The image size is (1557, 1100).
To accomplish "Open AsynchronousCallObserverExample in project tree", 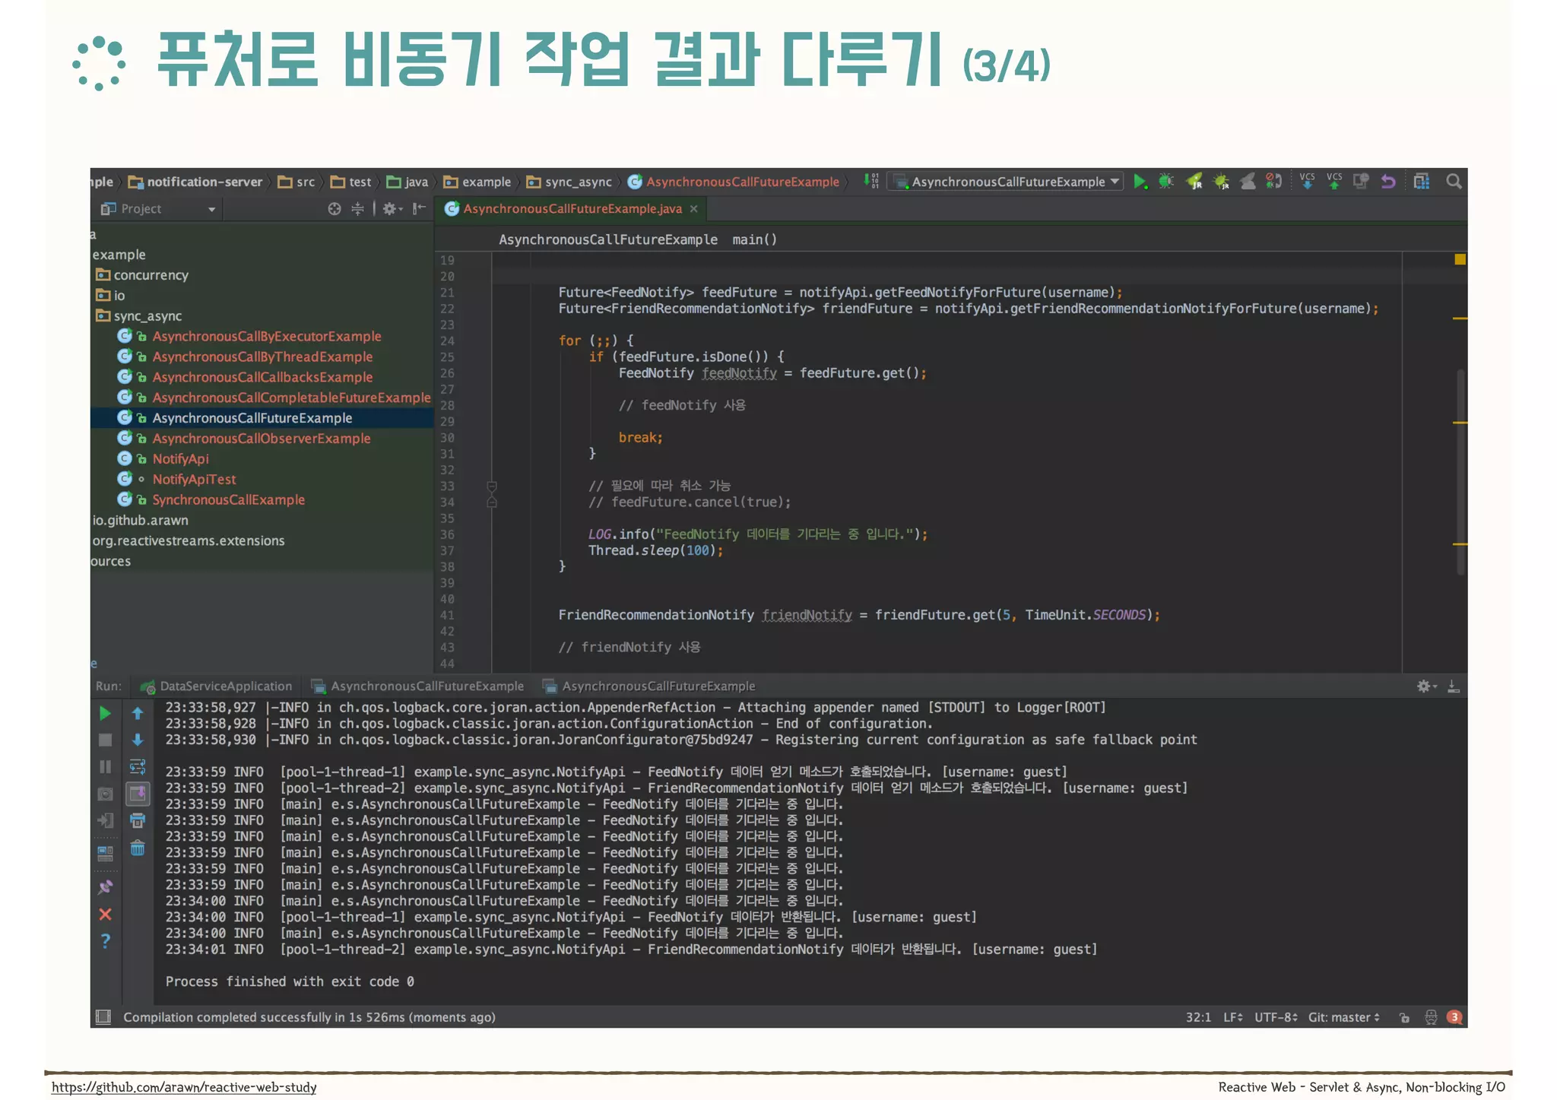I will [x=261, y=439].
